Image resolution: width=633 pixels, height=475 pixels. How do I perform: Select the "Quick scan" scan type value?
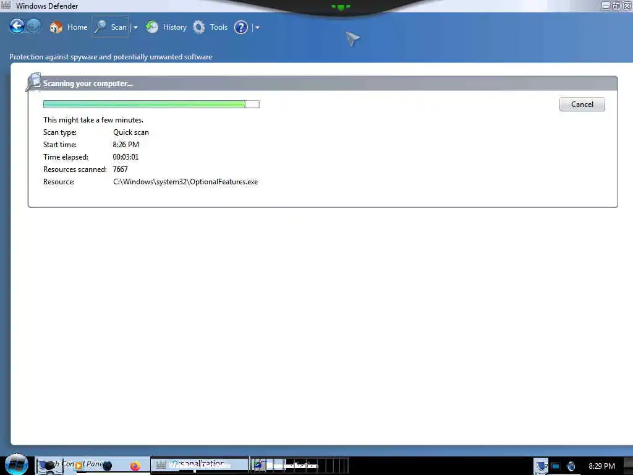(x=131, y=132)
